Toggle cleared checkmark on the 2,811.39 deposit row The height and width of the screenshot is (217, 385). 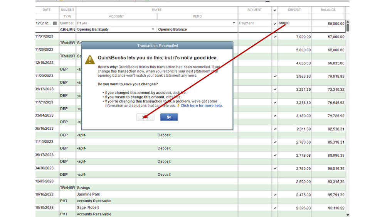tap(275, 129)
